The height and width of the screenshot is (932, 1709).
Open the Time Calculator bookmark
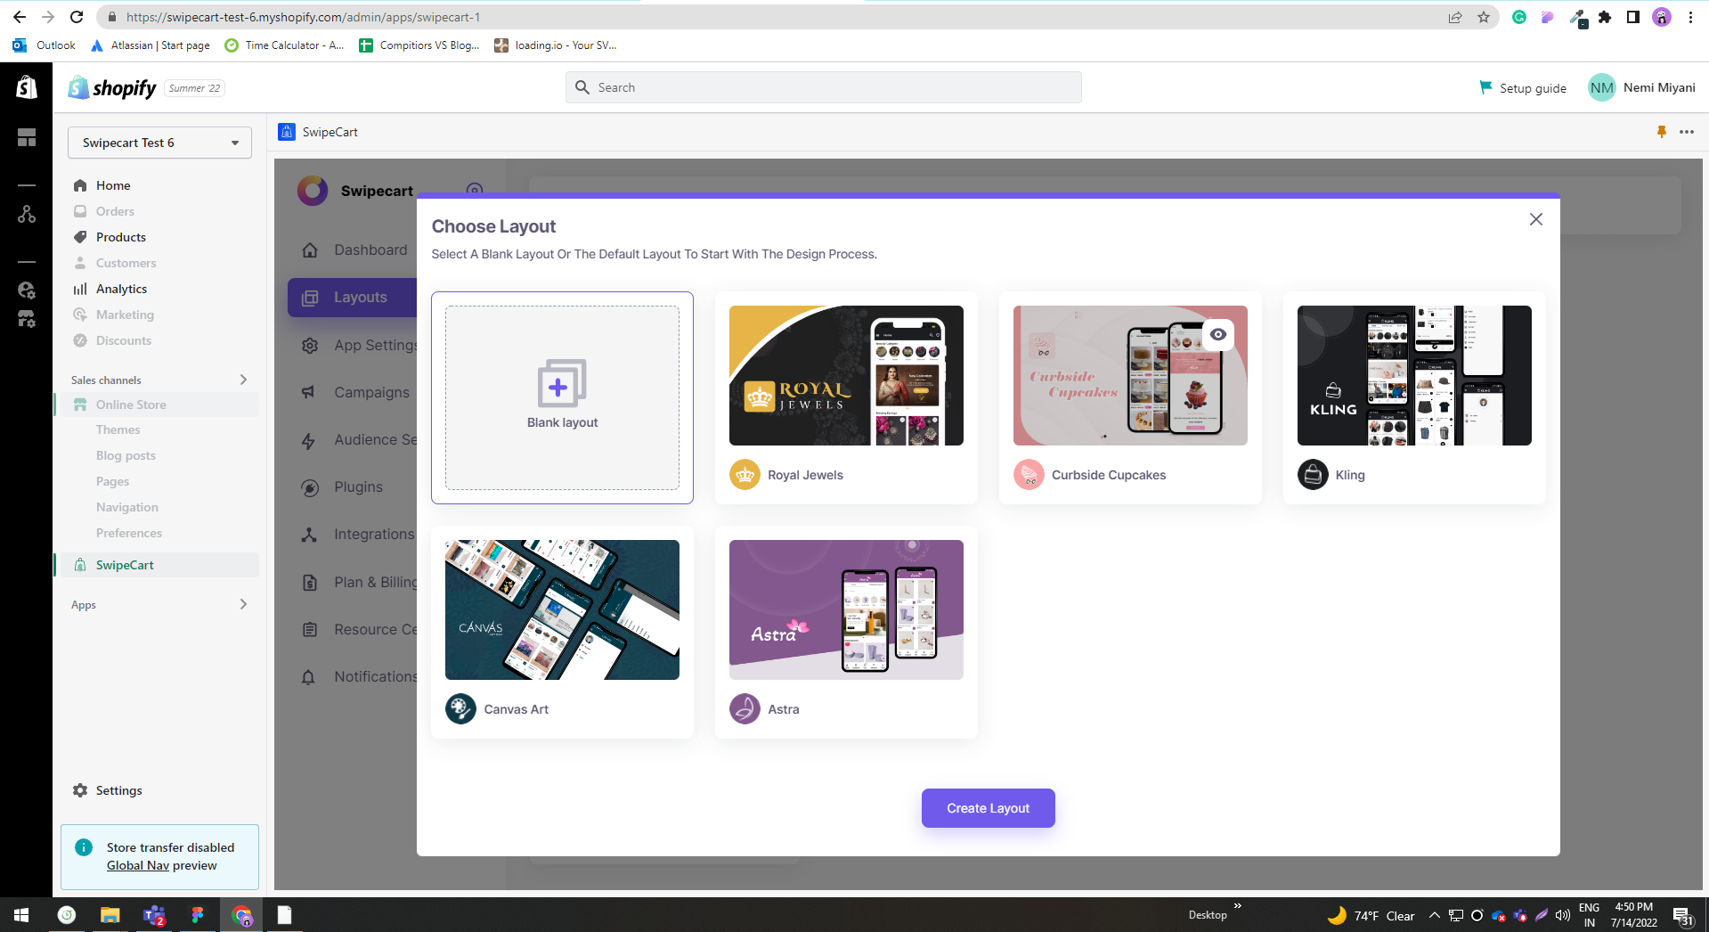pyautogui.click(x=284, y=45)
